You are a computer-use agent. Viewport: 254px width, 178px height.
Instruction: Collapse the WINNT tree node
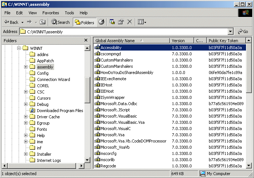coord(19,48)
